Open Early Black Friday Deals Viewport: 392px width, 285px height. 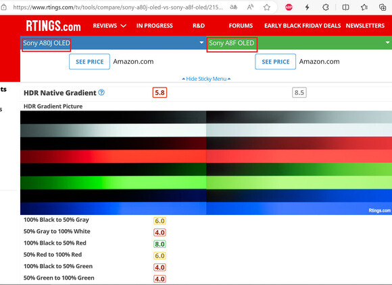pos(303,26)
